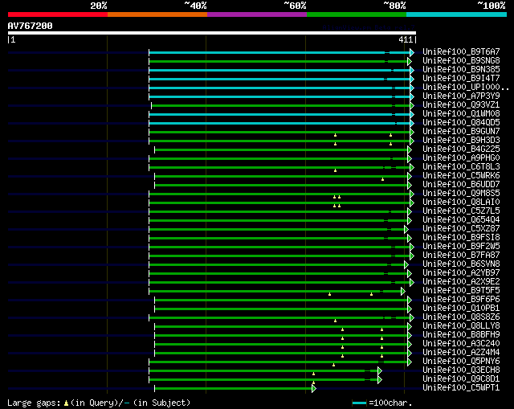Select hit label UniRef100_B7FA87
This screenshot has width=514, height=409.
tap(461, 256)
